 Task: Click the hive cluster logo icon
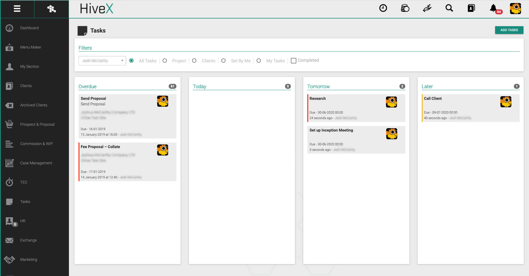point(52,9)
